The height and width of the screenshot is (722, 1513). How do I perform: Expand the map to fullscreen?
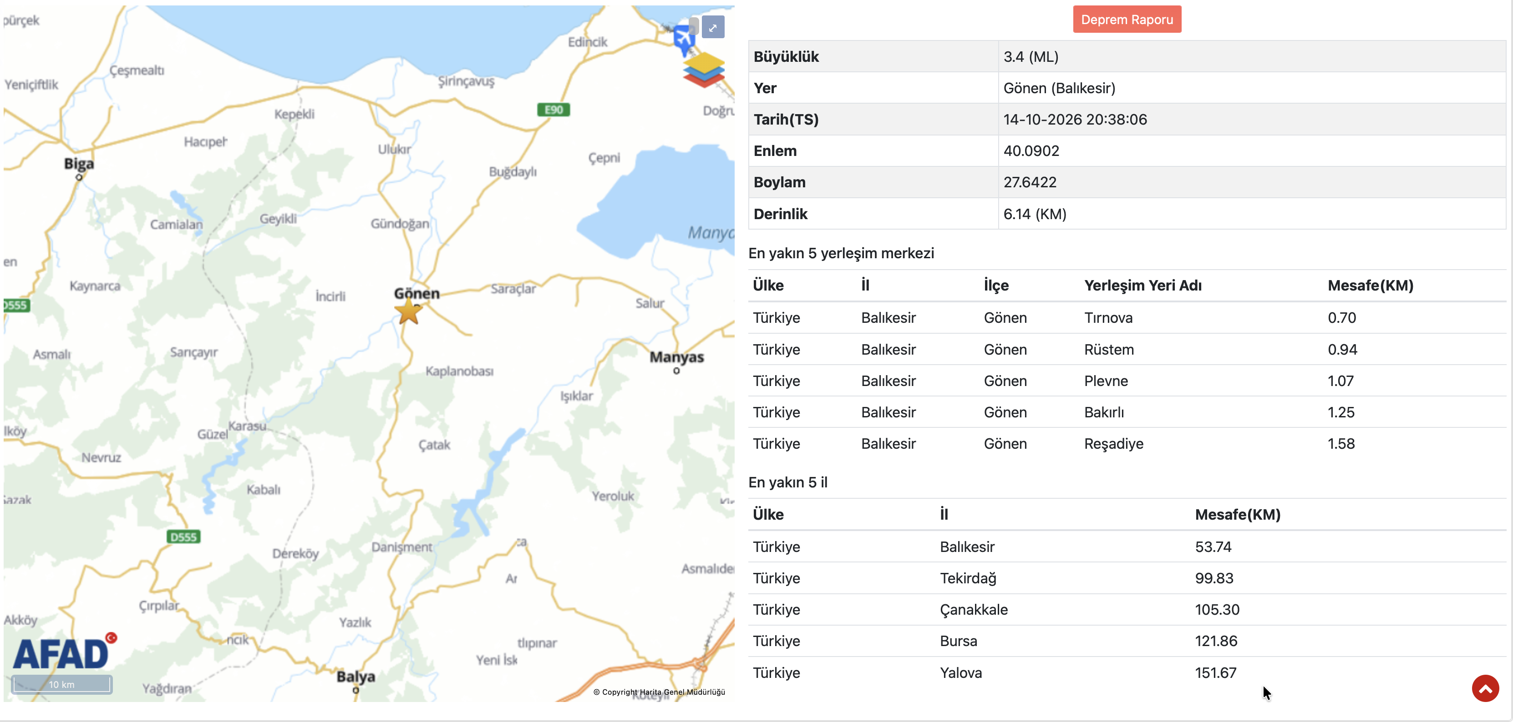pyautogui.click(x=712, y=27)
